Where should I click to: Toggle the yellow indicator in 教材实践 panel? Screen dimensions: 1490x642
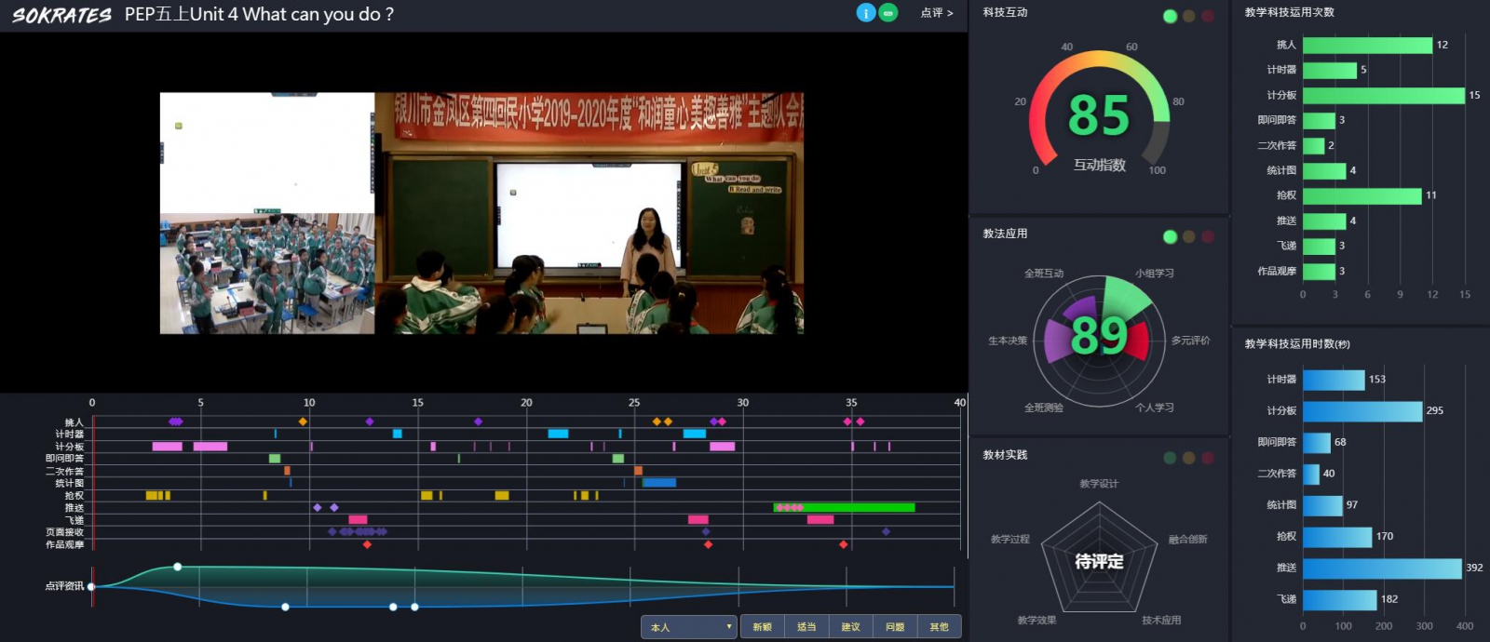point(1188,458)
